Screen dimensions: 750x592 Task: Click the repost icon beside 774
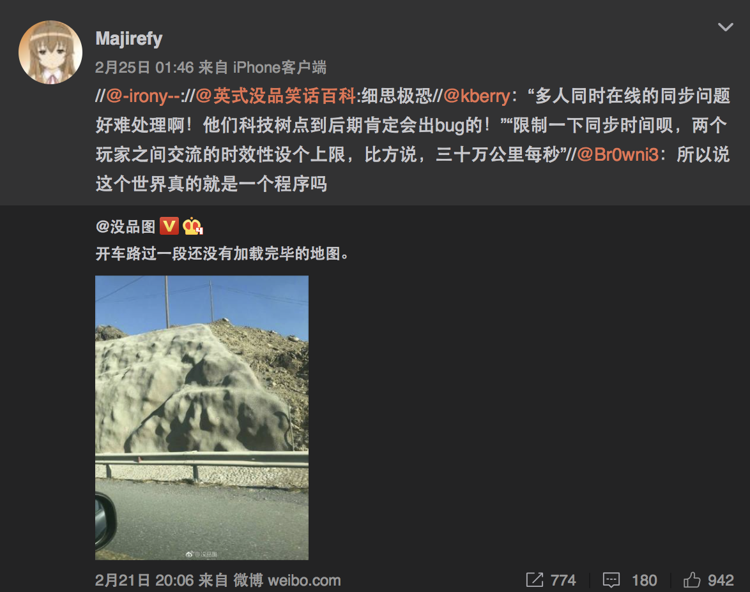click(x=534, y=580)
